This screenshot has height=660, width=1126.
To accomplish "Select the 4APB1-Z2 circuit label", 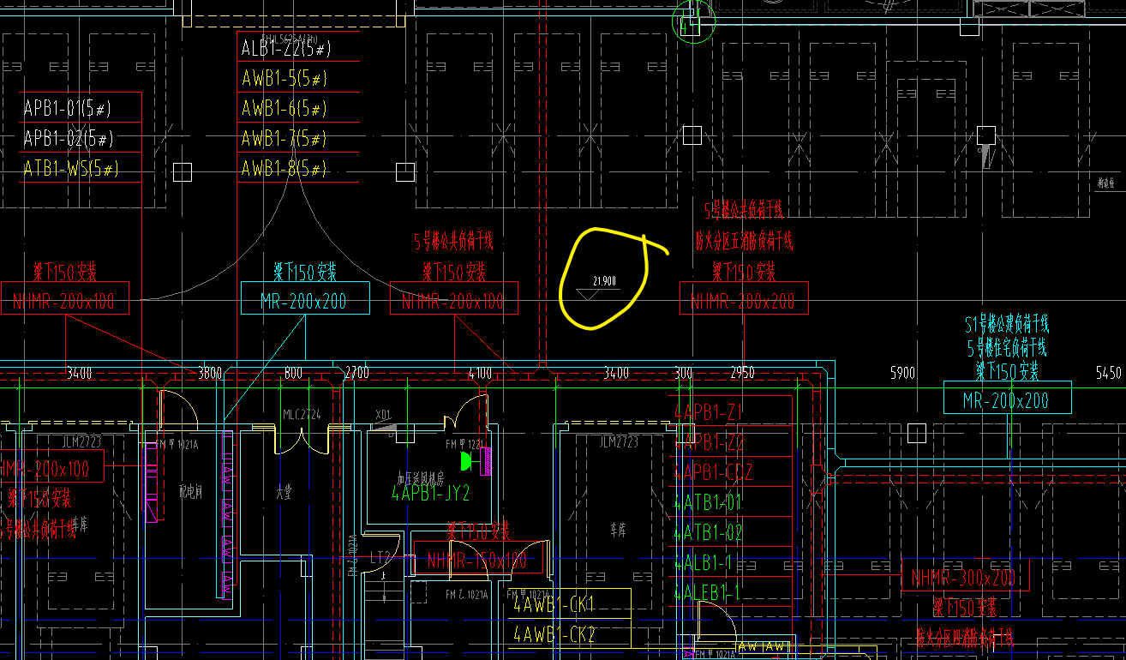I will 709,442.
